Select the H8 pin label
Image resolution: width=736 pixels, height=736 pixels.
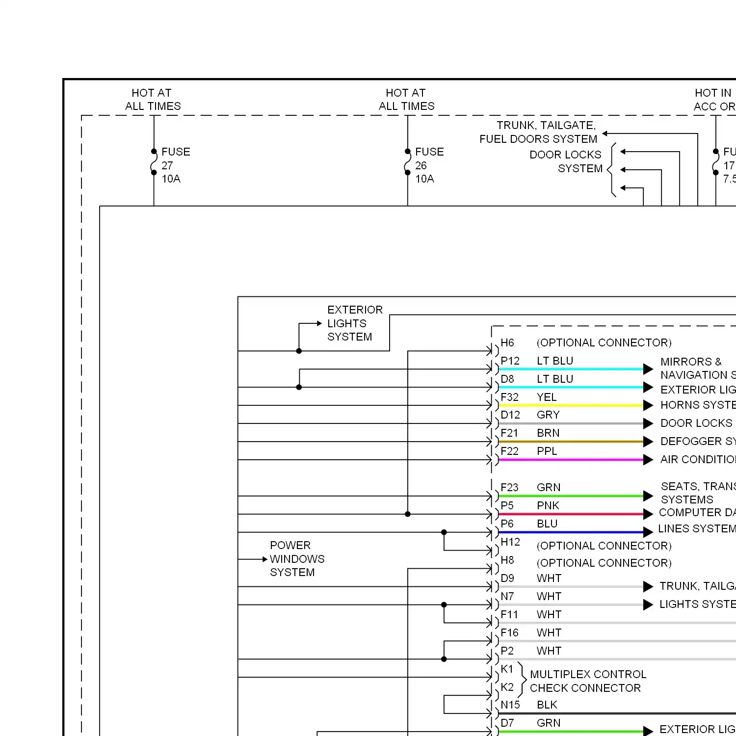507,560
